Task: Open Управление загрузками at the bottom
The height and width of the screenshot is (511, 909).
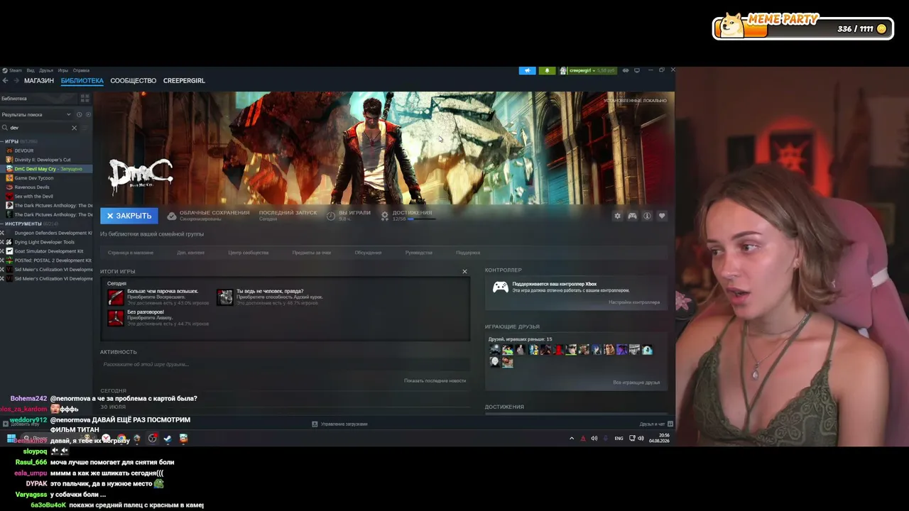Action: (340, 424)
